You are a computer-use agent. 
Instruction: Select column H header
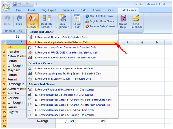click(x=157, y=42)
